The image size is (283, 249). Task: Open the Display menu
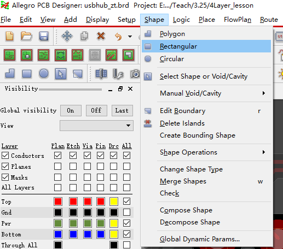point(97,20)
